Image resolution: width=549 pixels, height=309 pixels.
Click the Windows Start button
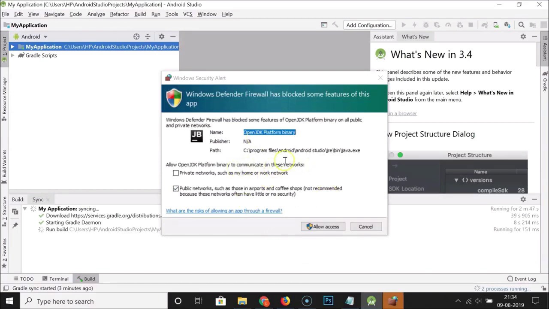coord(9,301)
